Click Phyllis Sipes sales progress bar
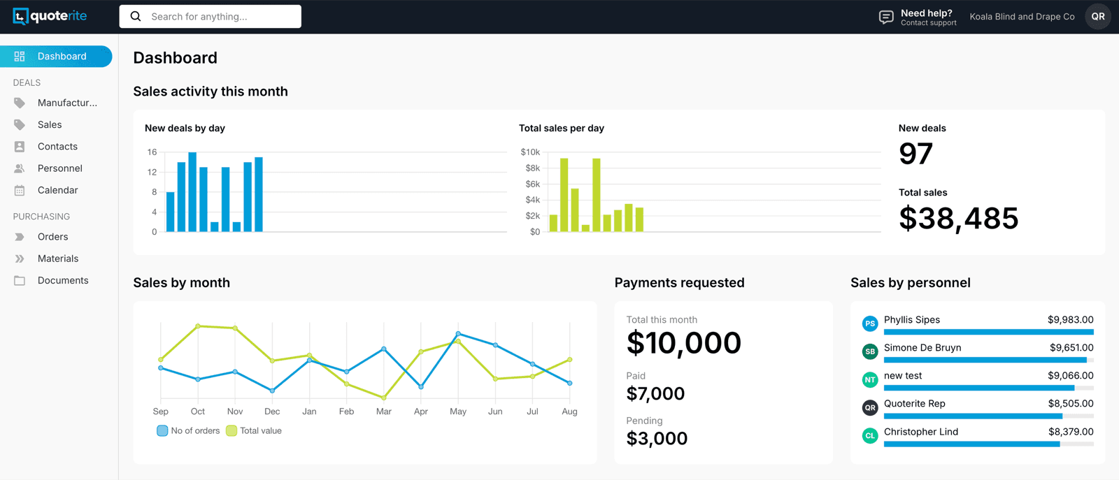Viewport: 1119px width, 480px height. [989, 332]
